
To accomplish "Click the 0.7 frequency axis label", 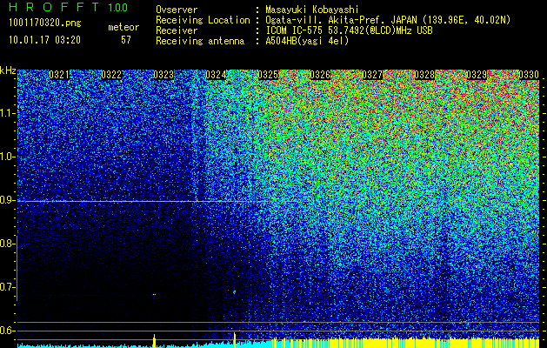I will tap(7, 288).
